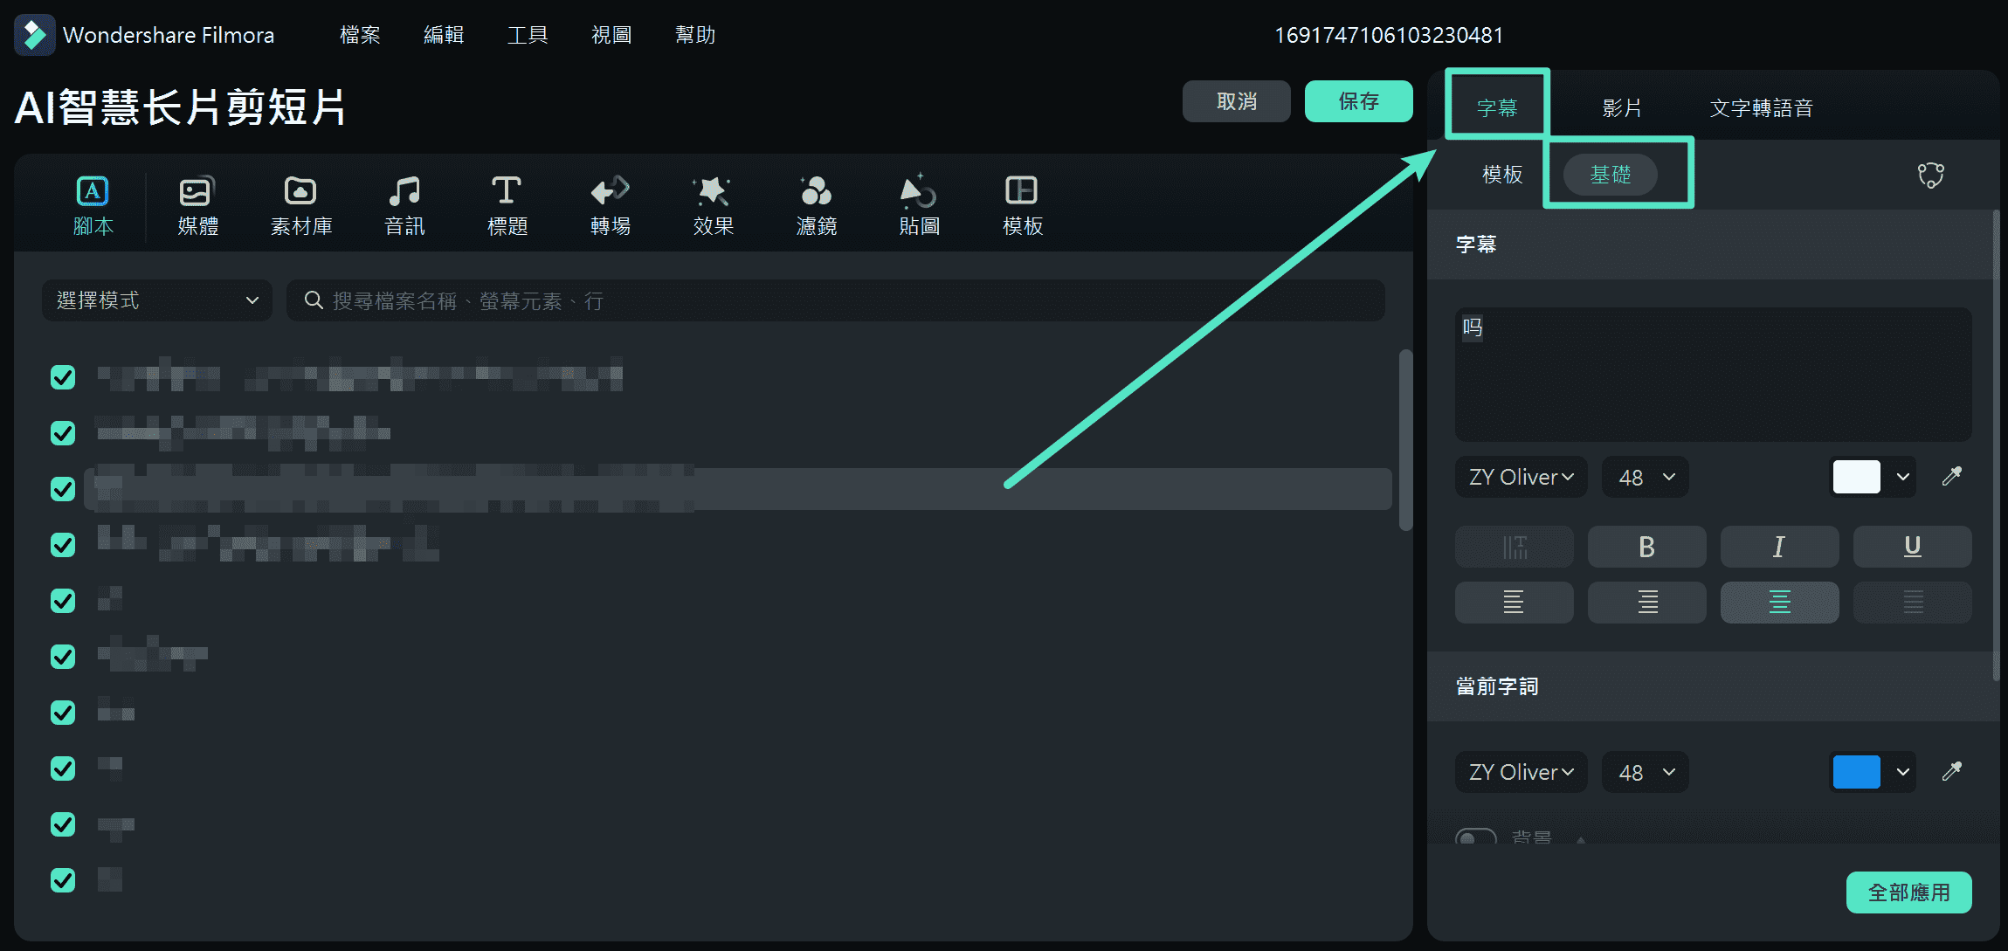Uncheck the sixth script line checkbox

tap(63, 657)
